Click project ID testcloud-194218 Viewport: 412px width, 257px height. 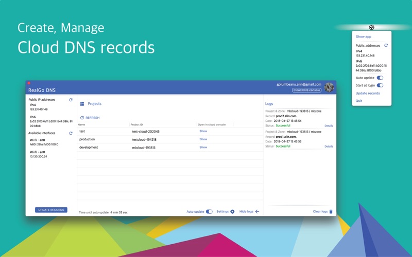[x=144, y=139]
